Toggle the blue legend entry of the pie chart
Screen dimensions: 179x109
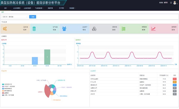point(7,89)
